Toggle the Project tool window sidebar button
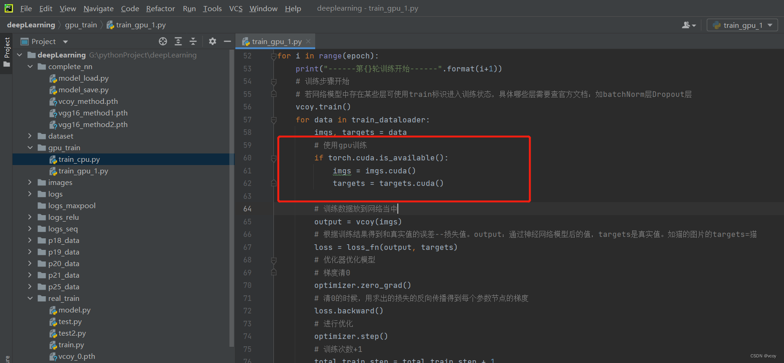Screen dimensions: 784x363 6,52
